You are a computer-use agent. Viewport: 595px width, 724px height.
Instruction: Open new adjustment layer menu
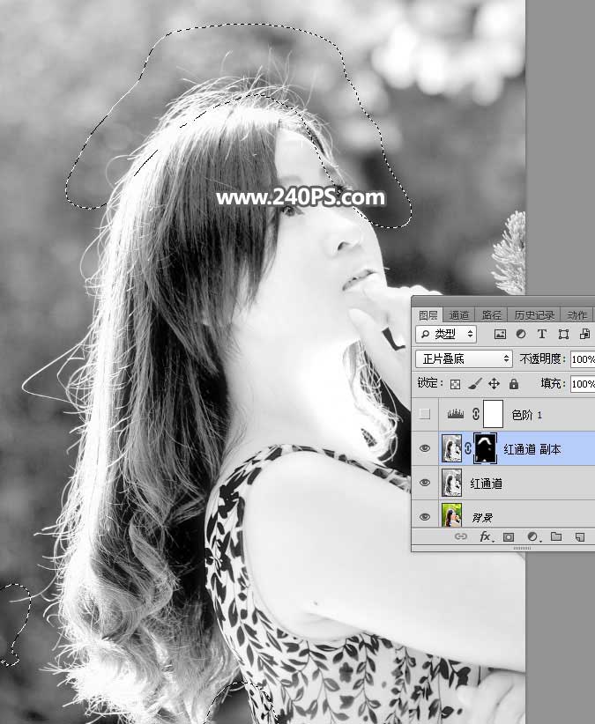(532, 536)
